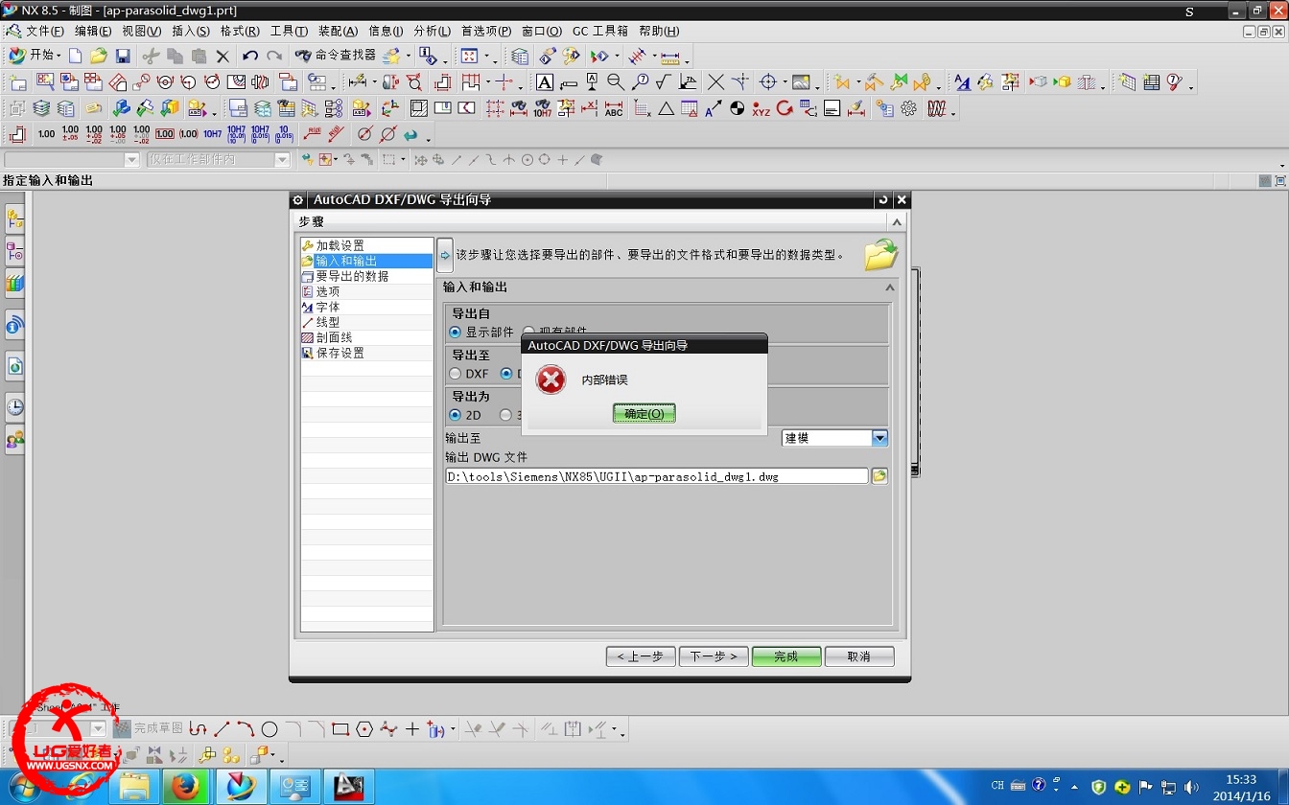Open the 文件(F) menu
The image size is (1289, 805).
point(44,32)
